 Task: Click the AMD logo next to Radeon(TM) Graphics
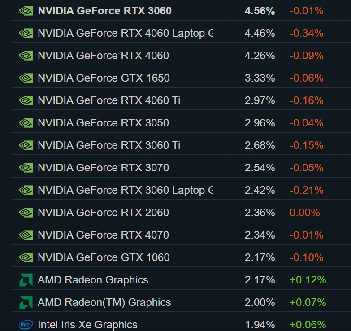pos(26,302)
